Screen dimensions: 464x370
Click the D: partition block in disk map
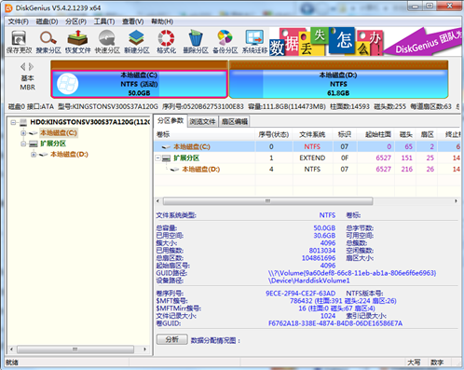[338, 84]
